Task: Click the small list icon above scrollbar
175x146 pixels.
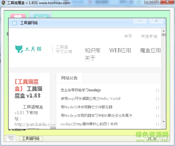Action: [164, 35]
